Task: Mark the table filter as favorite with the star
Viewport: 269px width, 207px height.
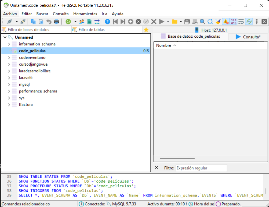Action: coord(146,30)
